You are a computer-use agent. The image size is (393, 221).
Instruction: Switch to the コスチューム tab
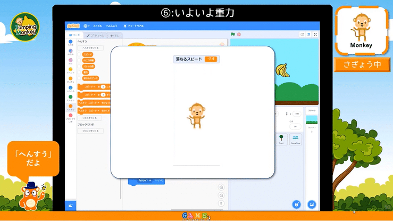[x=95, y=35]
